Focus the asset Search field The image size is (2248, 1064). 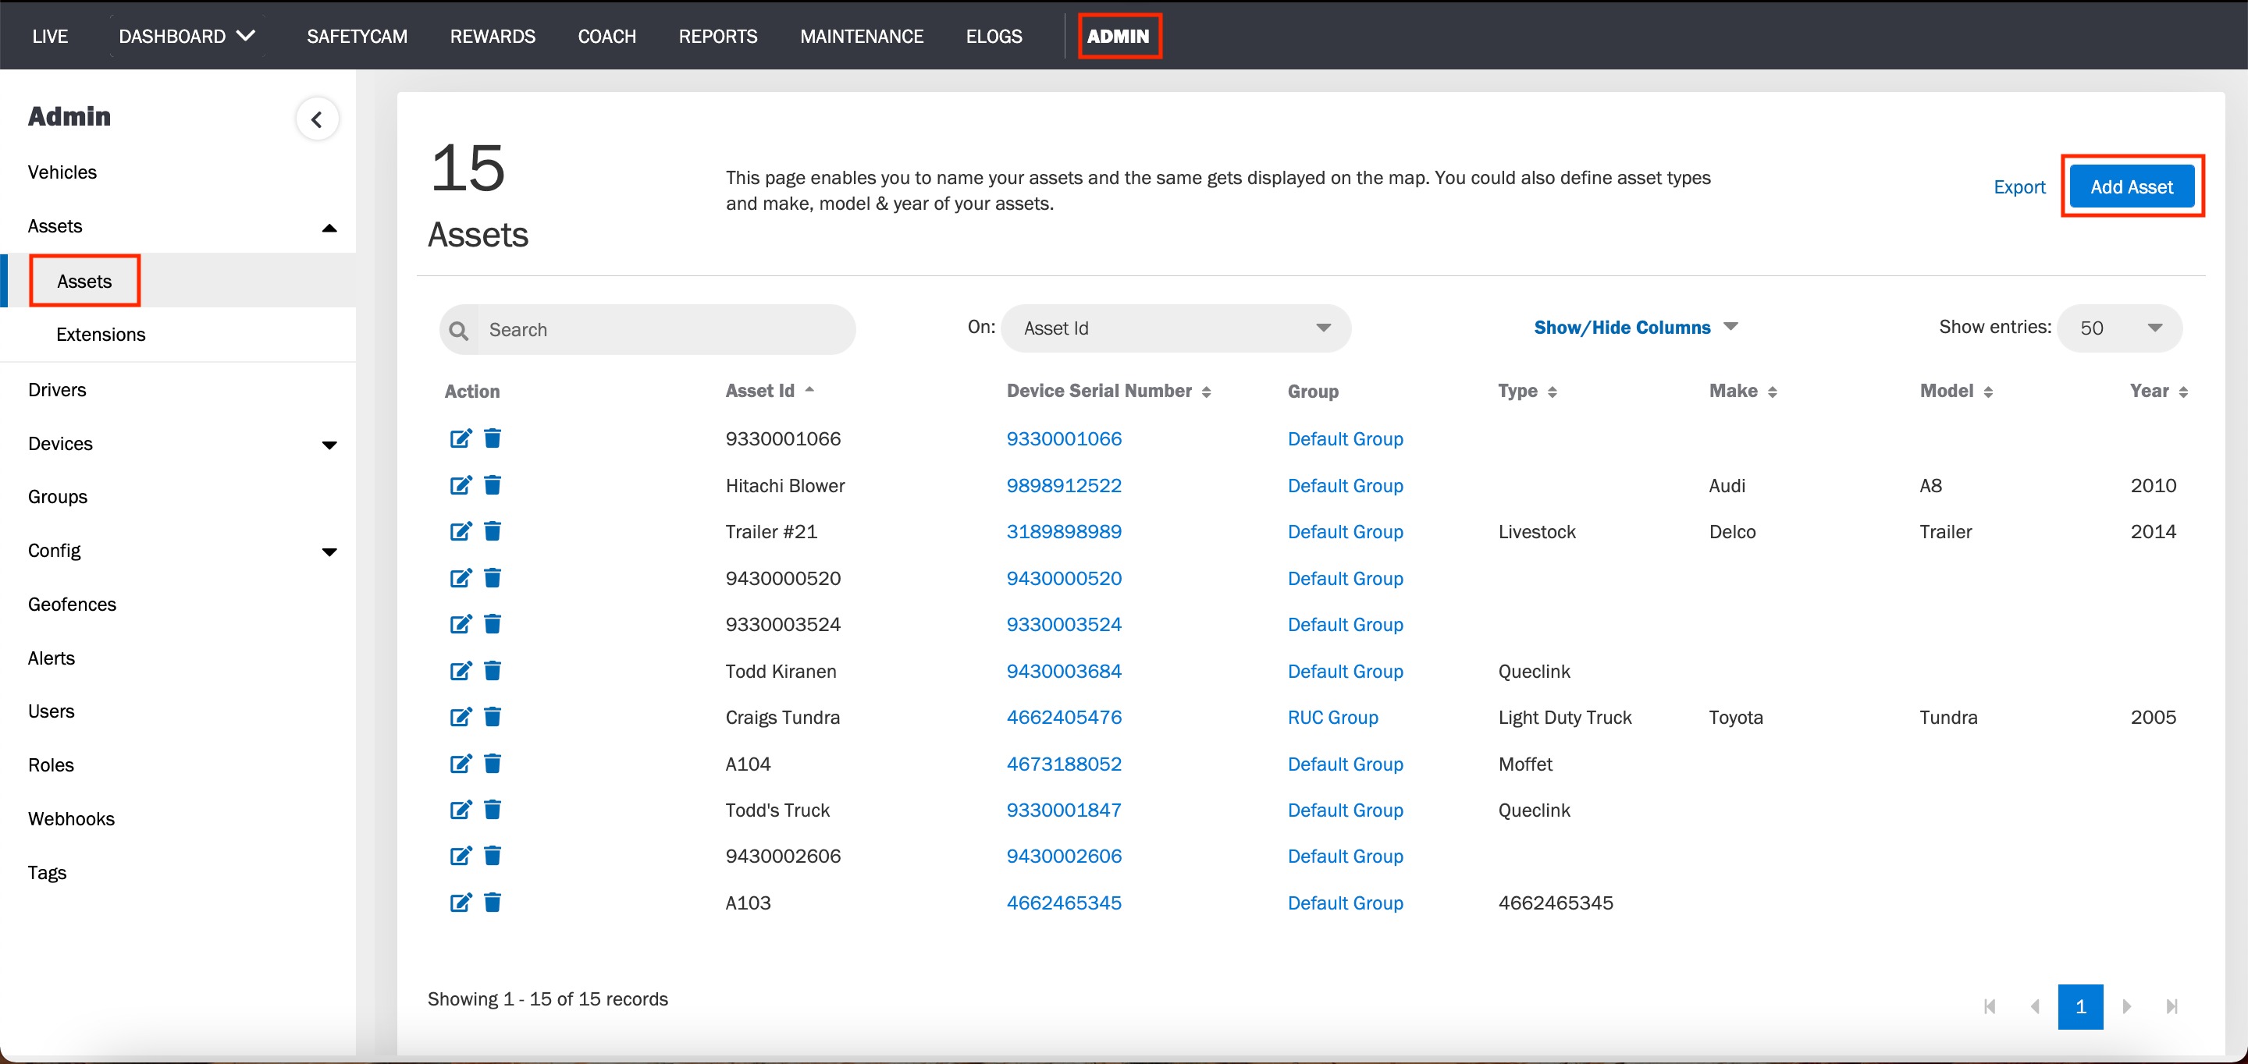[x=648, y=330]
